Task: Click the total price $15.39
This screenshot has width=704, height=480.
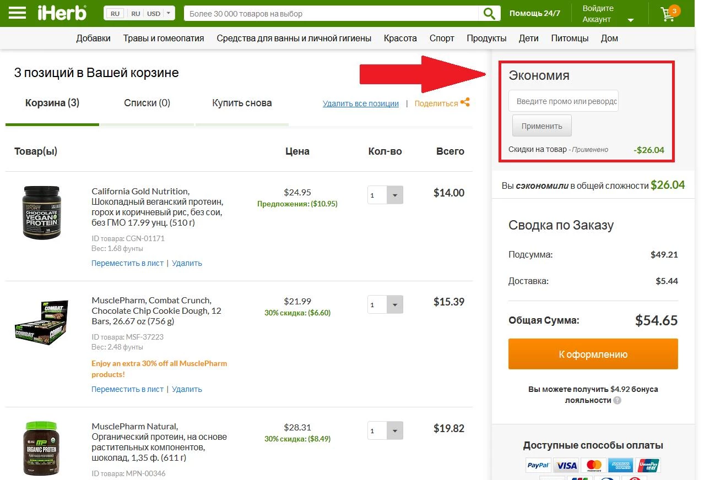Action: point(449,302)
